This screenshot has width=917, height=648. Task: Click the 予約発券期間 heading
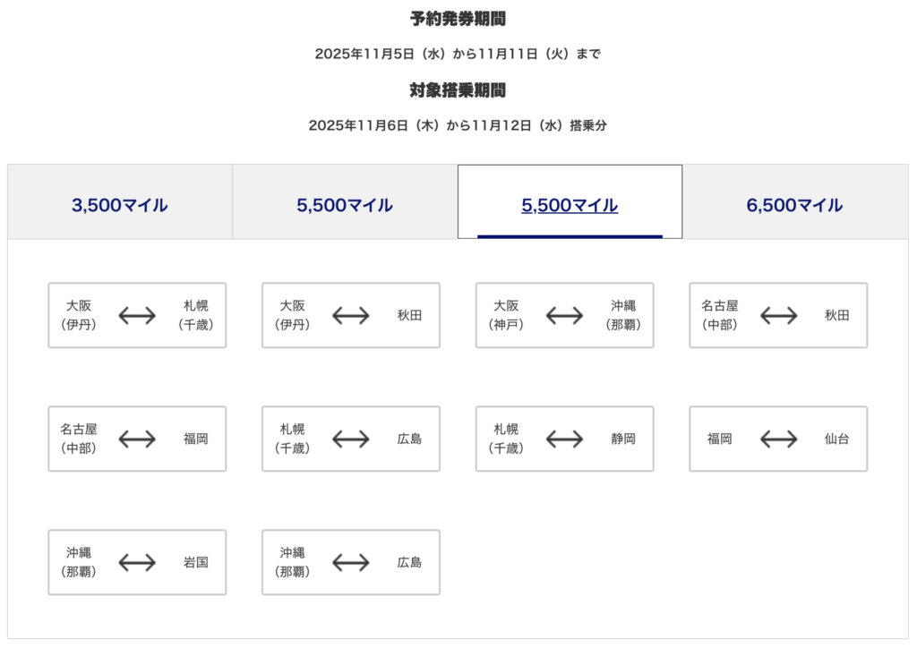[x=458, y=19]
